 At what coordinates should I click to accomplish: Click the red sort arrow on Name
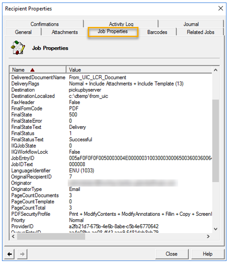point(32,70)
